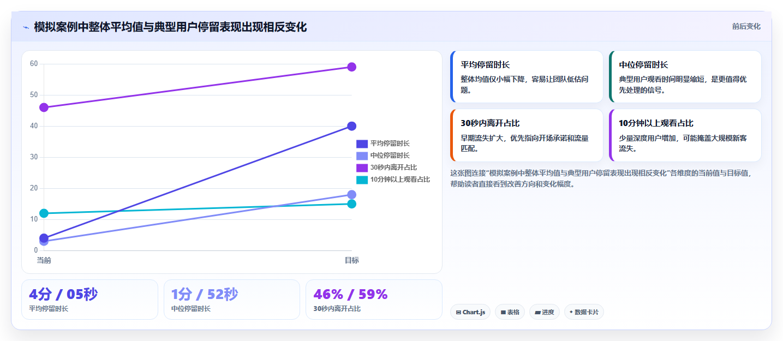Click the 4分 / 05秒 stat value
Viewport: 783px width, 341px height.
pos(63,294)
